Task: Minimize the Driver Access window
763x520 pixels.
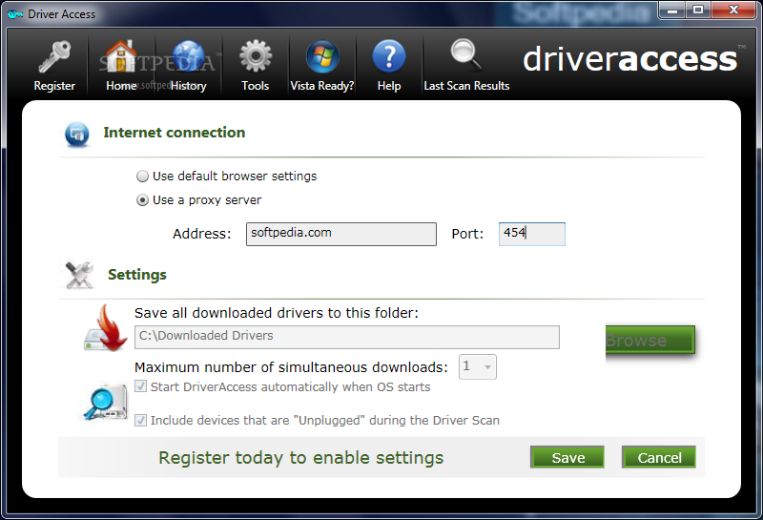Action: click(672, 10)
